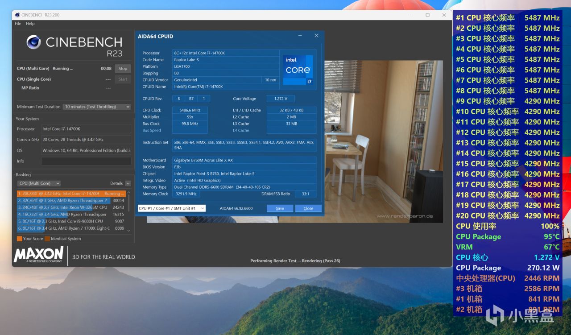This screenshot has height=335, width=571.
Task: Click the Start button for CPU Single Core
Action: click(x=123, y=79)
